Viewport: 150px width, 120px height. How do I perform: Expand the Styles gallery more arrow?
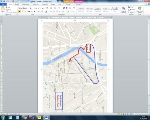[120, 12]
